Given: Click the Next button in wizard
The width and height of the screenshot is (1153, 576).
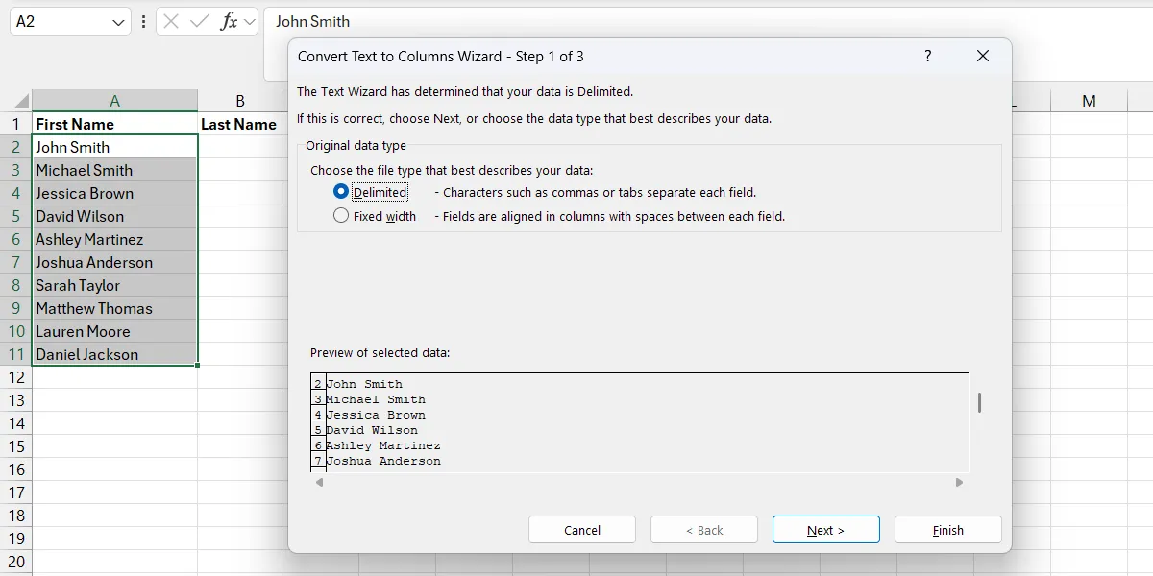Looking at the screenshot, I should coord(825,530).
